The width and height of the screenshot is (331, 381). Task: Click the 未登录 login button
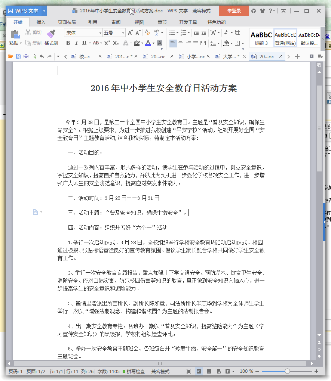click(x=234, y=11)
